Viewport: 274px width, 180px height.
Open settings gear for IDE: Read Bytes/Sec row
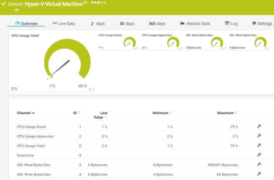point(259,165)
